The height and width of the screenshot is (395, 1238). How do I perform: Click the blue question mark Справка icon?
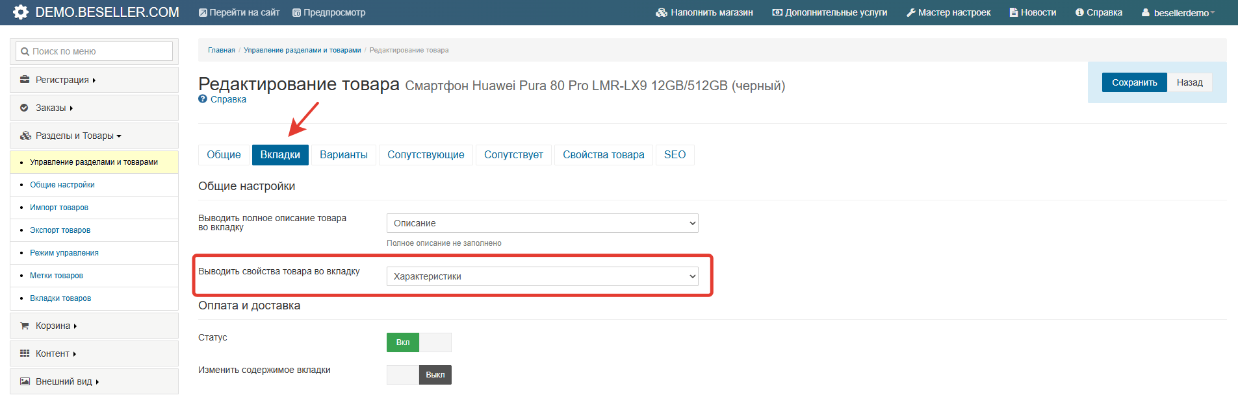(203, 99)
